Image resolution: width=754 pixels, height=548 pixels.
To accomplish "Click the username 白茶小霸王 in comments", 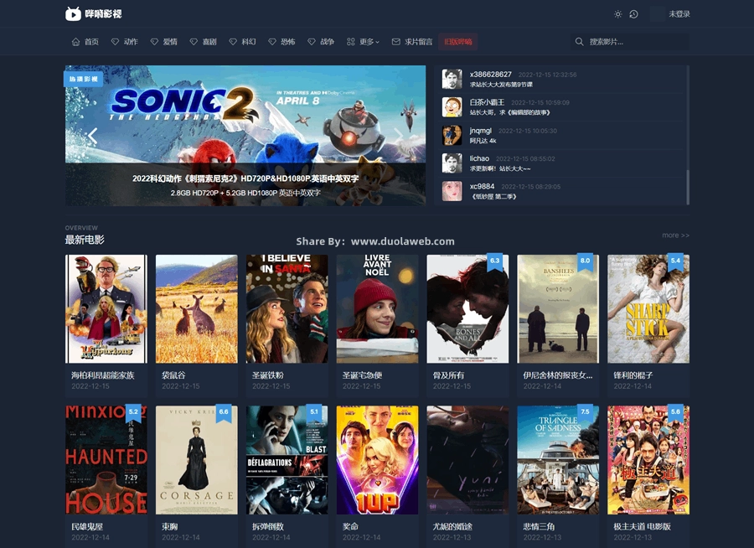I will [x=487, y=102].
